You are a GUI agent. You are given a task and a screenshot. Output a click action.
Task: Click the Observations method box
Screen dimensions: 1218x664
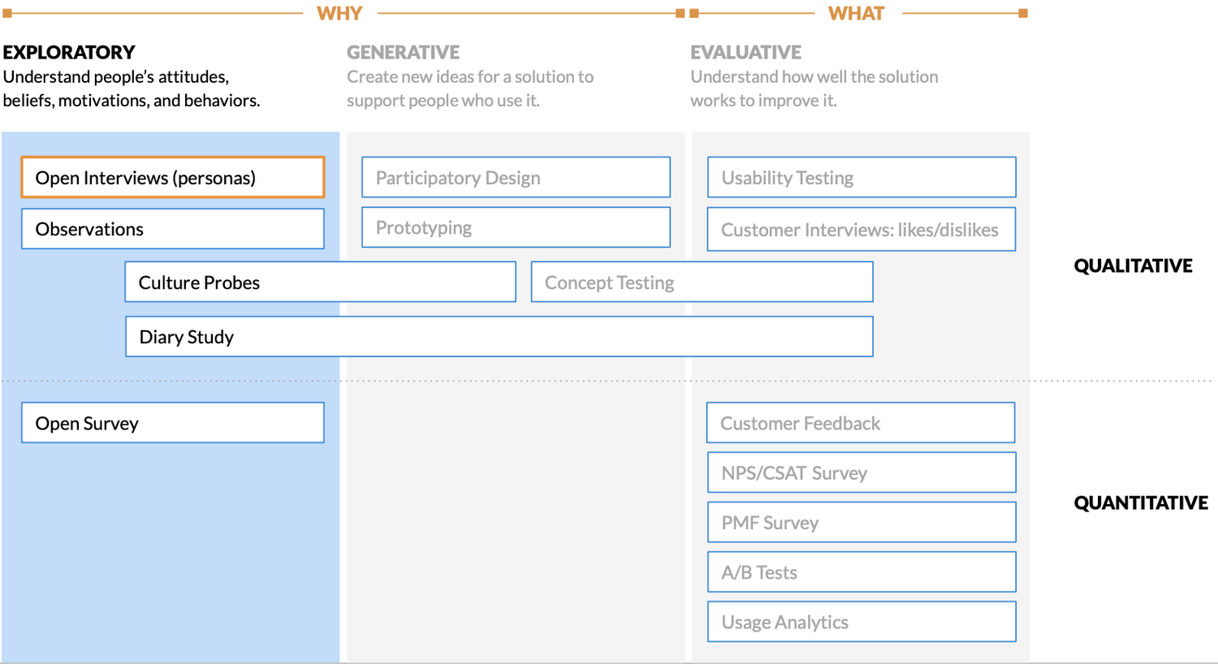click(x=173, y=229)
